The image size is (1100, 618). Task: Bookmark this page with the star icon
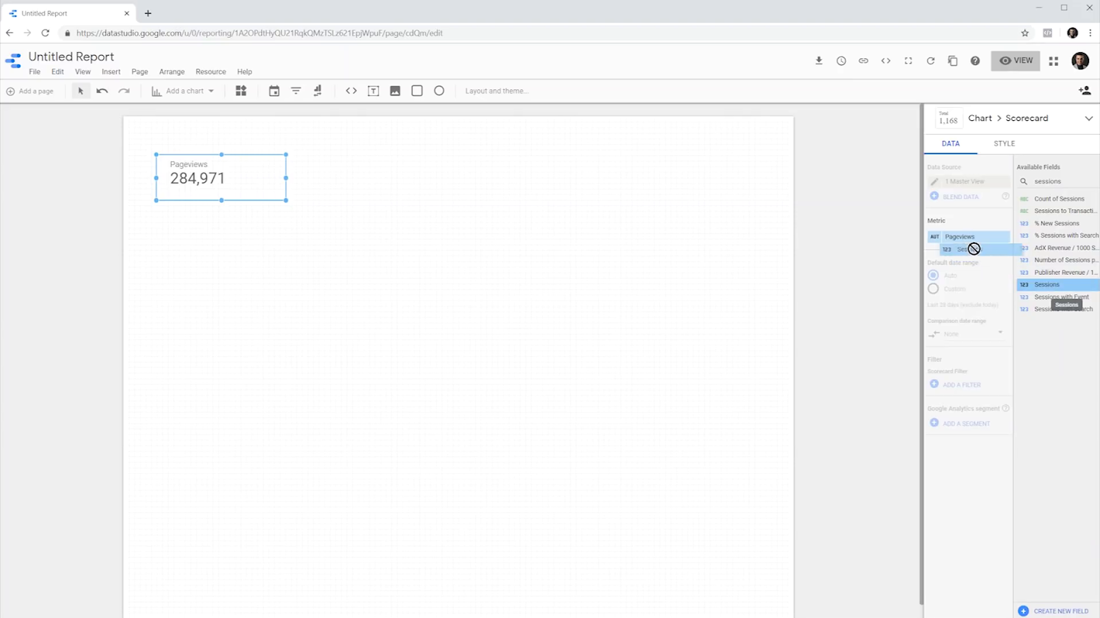tap(1025, 33)
